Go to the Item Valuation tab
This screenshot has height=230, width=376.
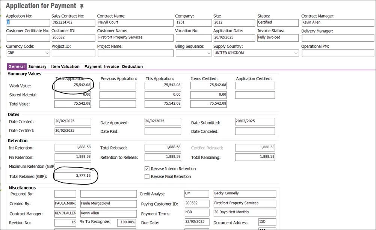coord(65,67)
